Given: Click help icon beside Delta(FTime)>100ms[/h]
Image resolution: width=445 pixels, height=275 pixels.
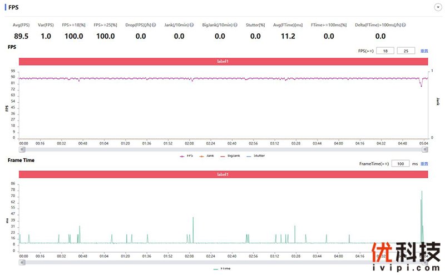Looking at the screenshot, I should 404,25.
